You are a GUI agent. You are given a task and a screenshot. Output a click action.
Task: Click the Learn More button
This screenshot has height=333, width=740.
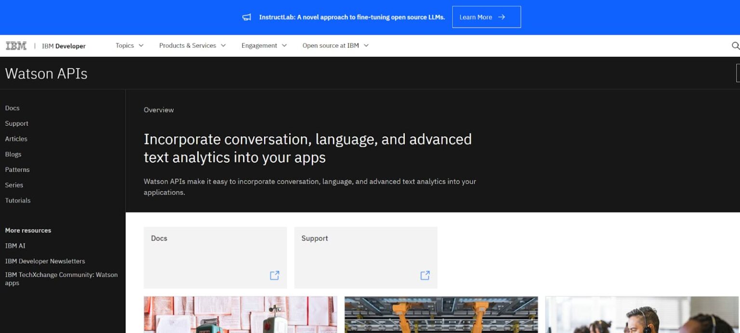pos(486,16)
